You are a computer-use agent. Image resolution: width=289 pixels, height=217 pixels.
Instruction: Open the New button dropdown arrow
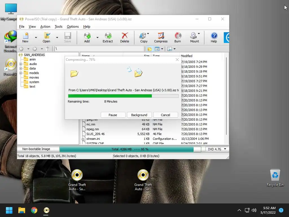[x=36, y=38]
